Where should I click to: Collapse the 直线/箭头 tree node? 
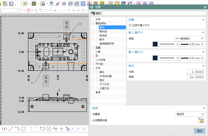point(93,23)
